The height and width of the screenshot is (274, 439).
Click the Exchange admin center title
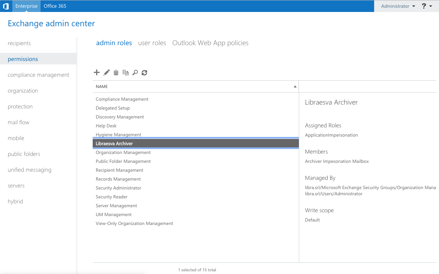coord(51,24)
